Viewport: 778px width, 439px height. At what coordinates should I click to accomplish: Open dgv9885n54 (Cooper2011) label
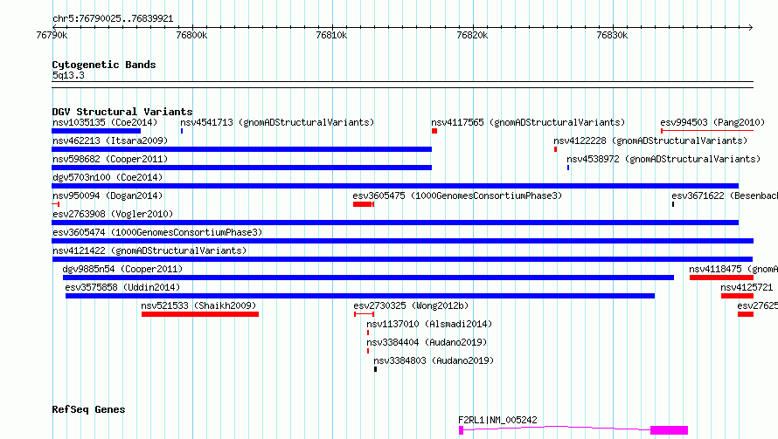pyautogui.click(x=122, y=269)
